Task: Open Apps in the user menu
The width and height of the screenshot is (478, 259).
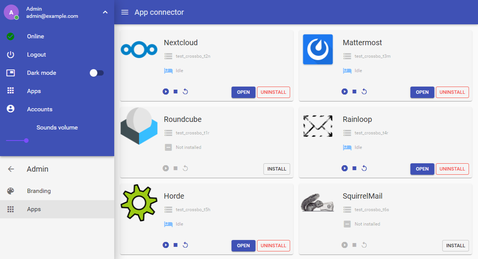Action: click(57, 91)
